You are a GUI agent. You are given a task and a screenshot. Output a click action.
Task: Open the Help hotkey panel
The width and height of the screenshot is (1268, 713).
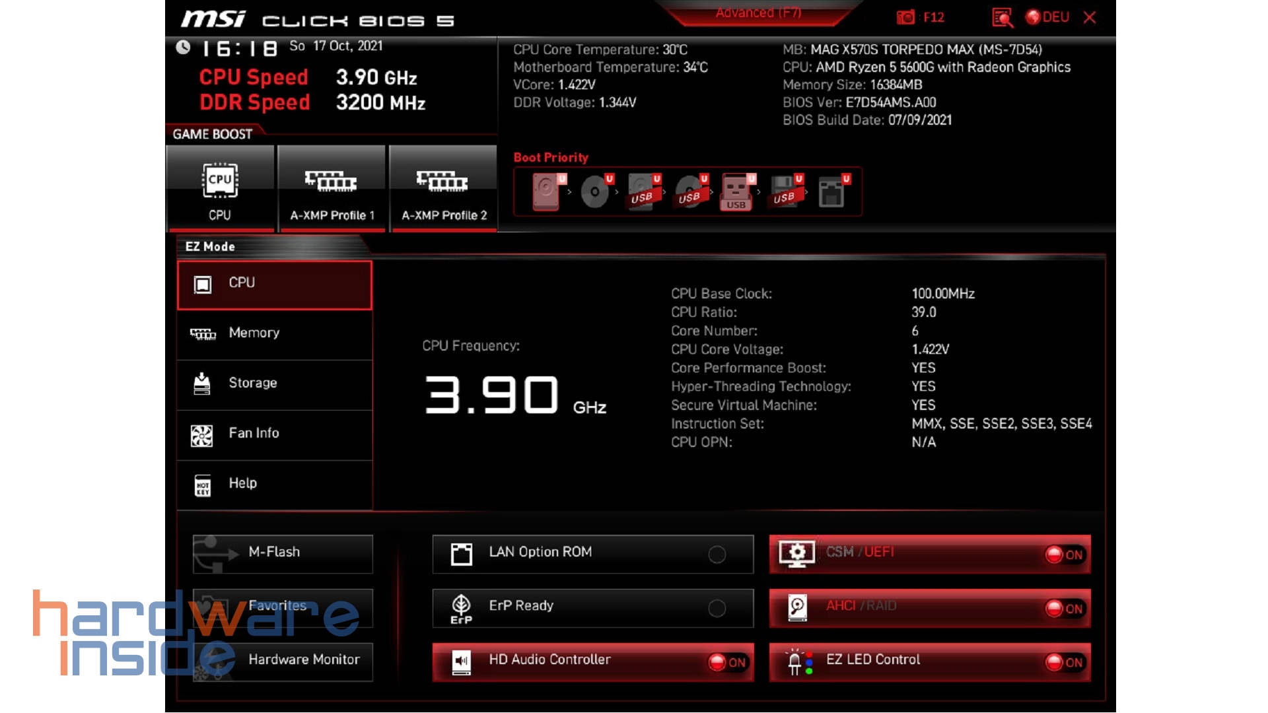(274, 483)
